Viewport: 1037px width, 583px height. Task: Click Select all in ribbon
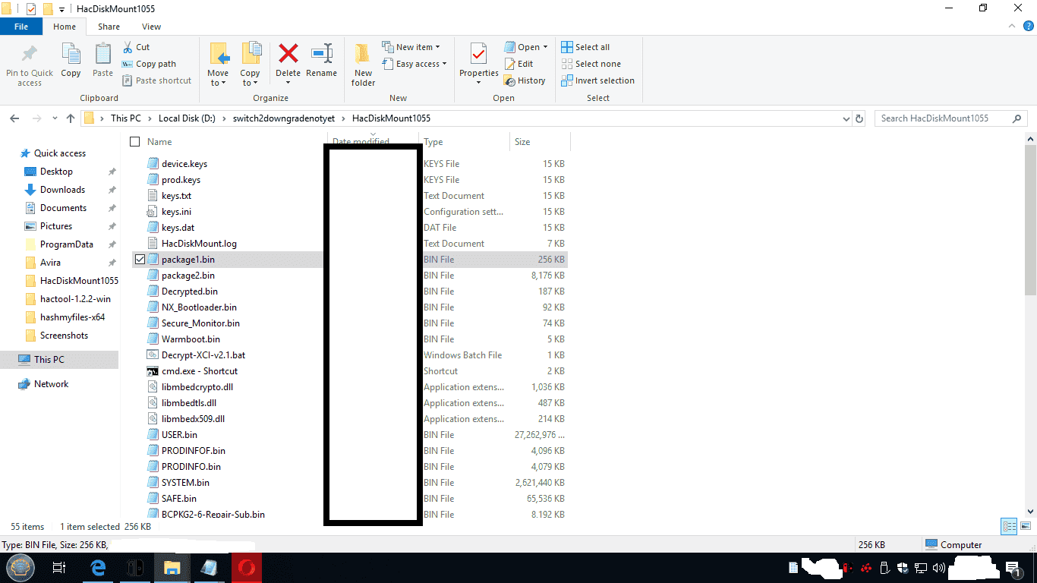pos(585,47)
